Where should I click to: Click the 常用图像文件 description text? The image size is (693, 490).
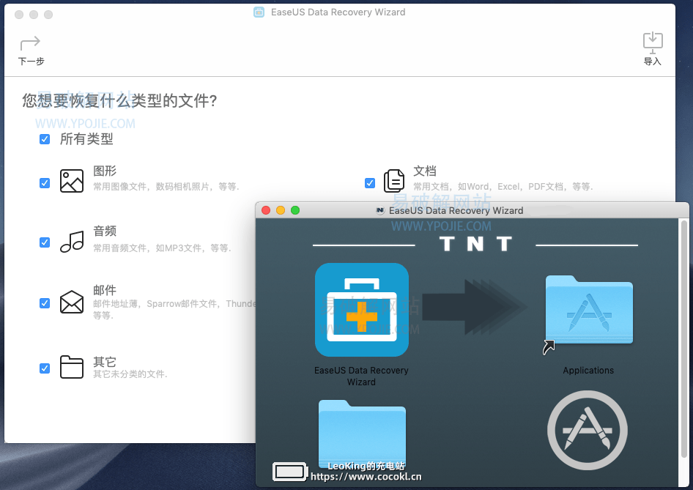166,187
